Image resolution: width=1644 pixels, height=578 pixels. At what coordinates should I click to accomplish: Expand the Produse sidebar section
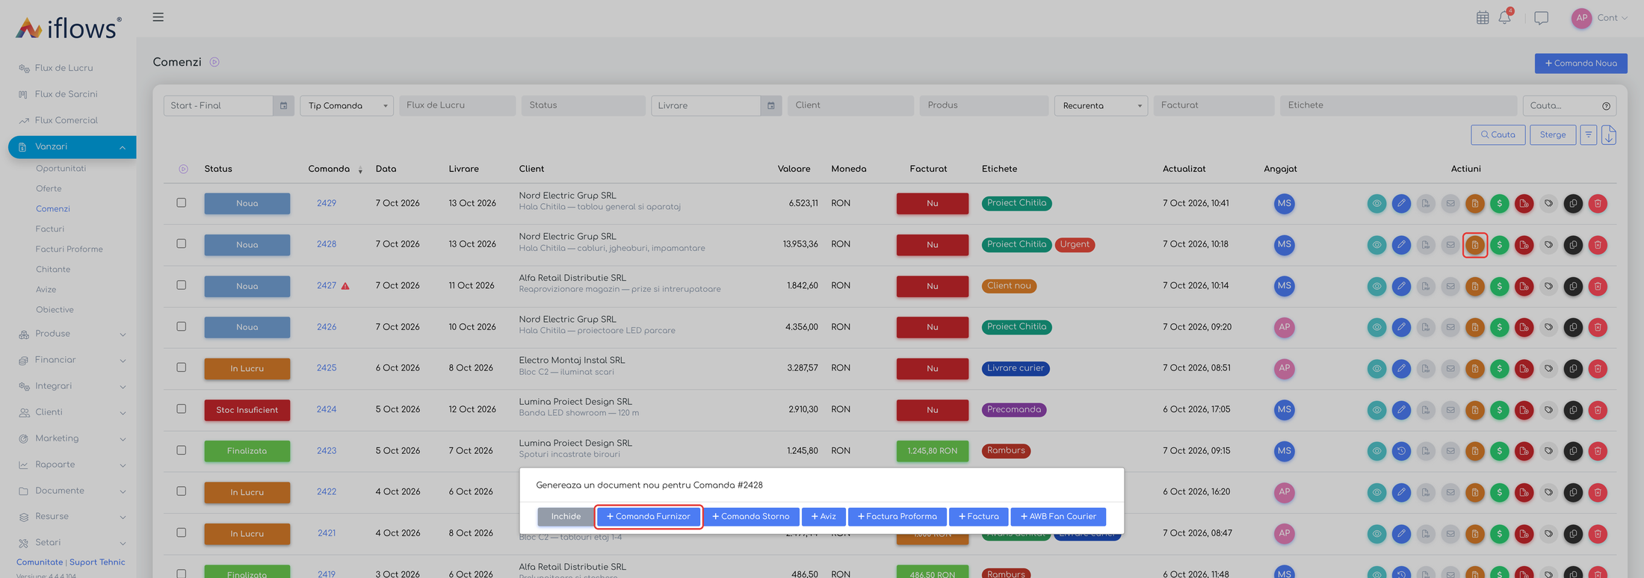(x=72, y=334)
